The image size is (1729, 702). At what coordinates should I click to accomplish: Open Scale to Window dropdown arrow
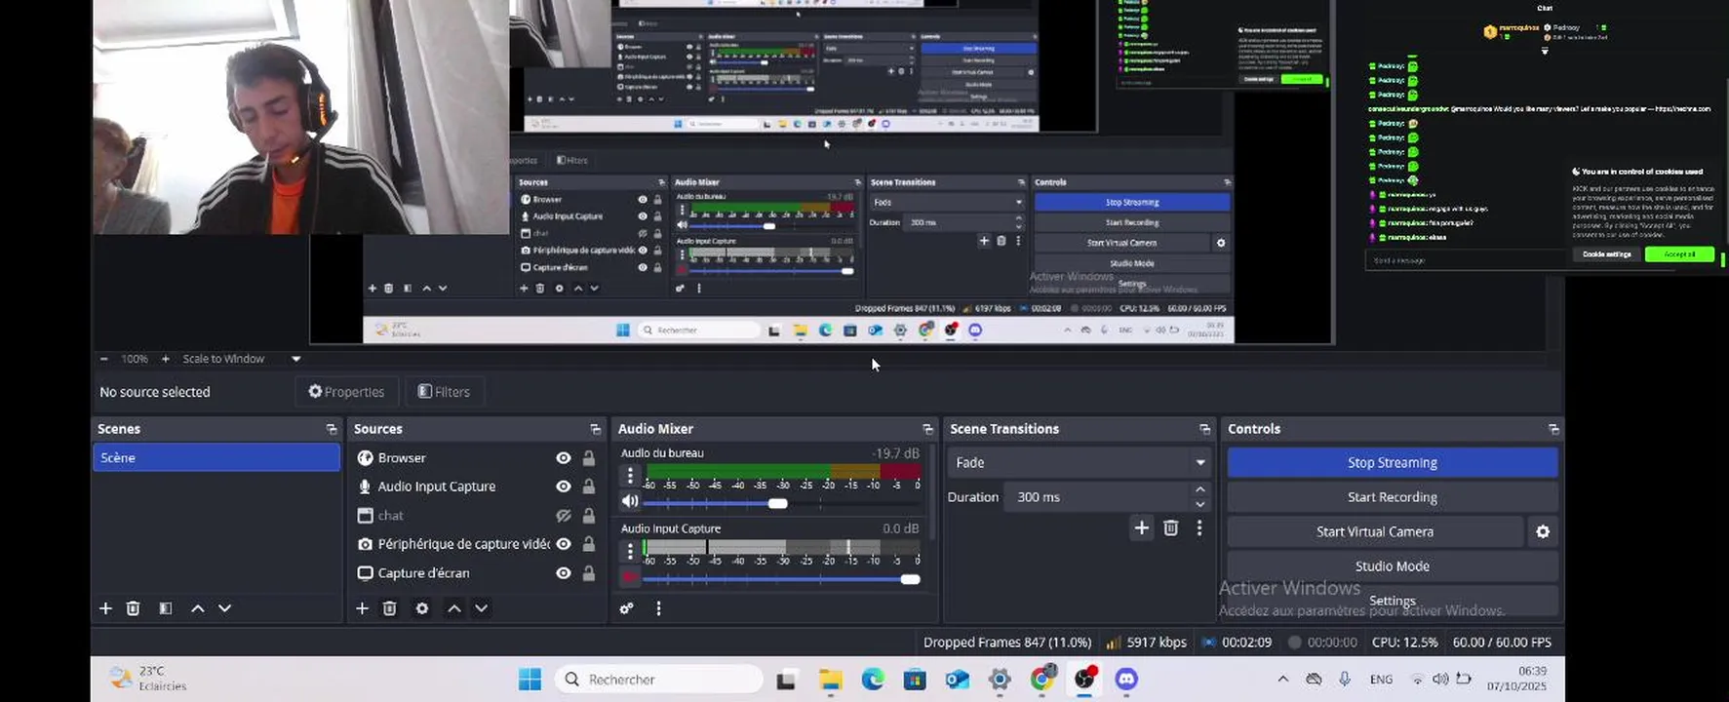point(296,359)
